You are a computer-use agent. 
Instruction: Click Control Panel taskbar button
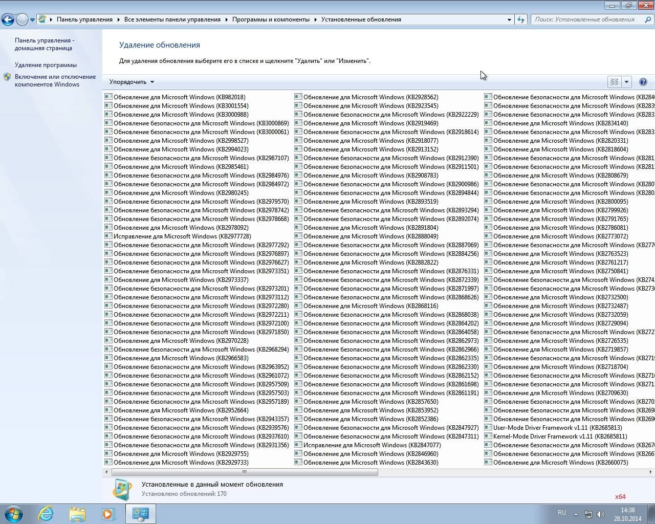pyautogui.click(x=141, y=514)
